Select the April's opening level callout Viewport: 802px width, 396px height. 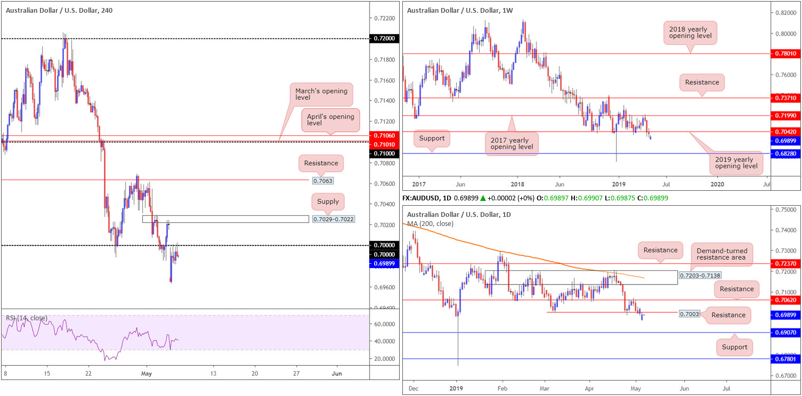[329, 121]
